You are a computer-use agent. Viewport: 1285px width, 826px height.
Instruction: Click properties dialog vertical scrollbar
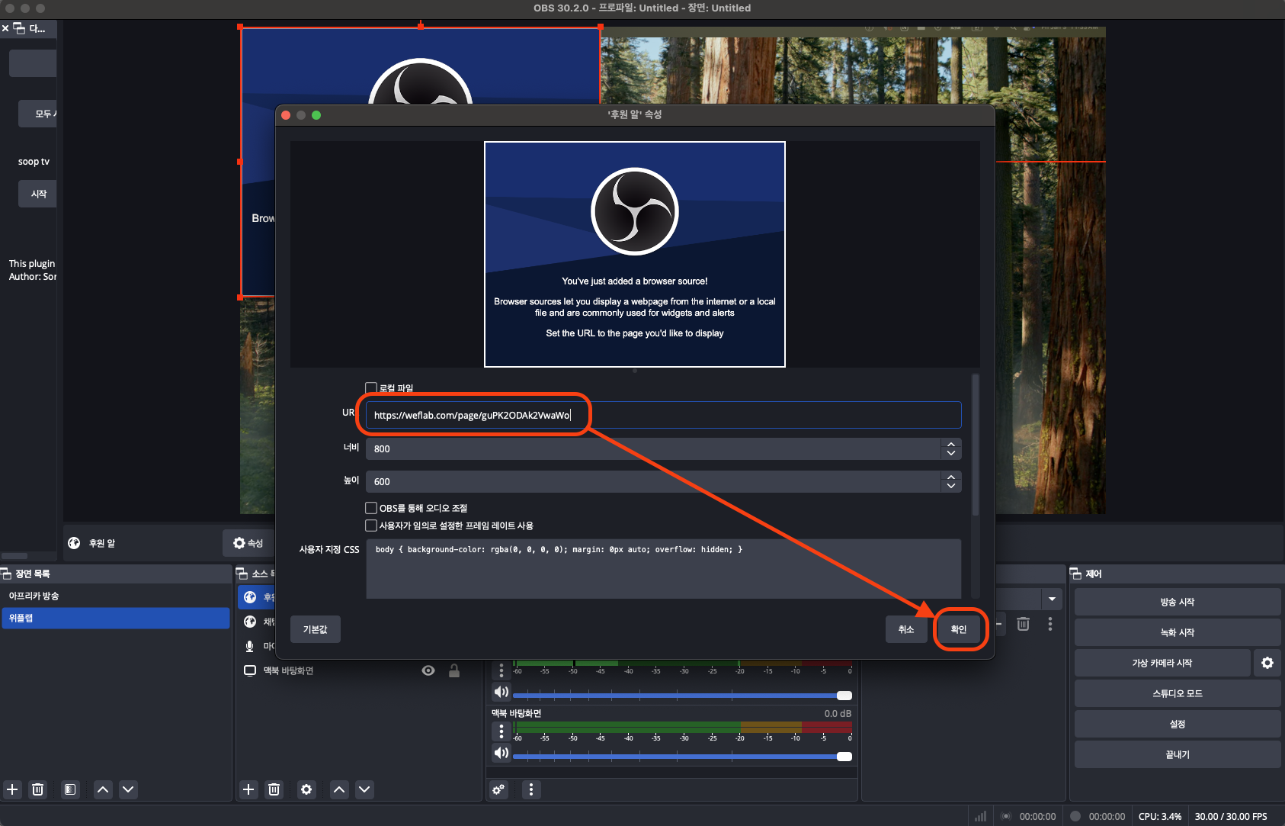click(x=976, y=445)
